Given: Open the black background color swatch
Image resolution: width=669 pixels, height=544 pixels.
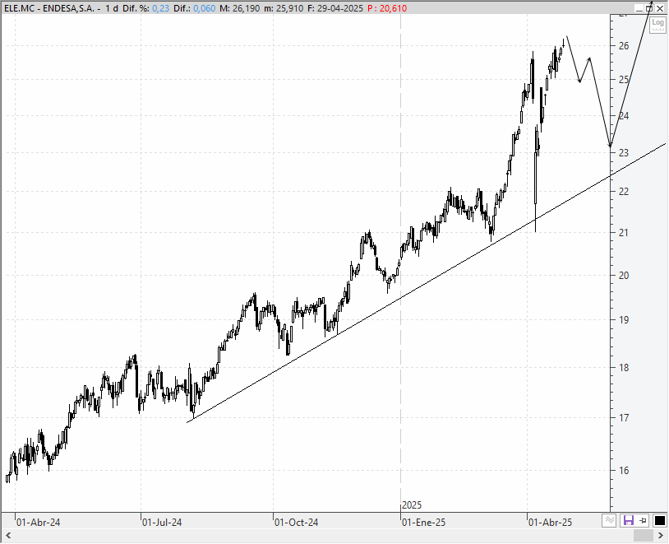Looking at the screenshot, I should 660,520.
